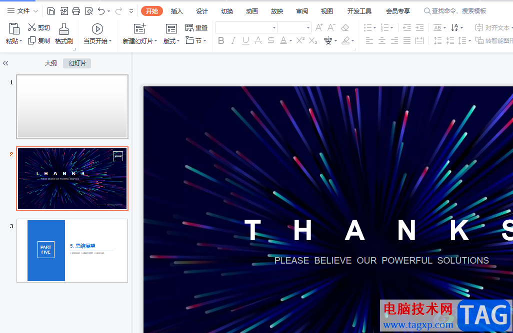Click the line spacing icon
The width and height of the screenshot is (513, 333).
pos(462,41)
